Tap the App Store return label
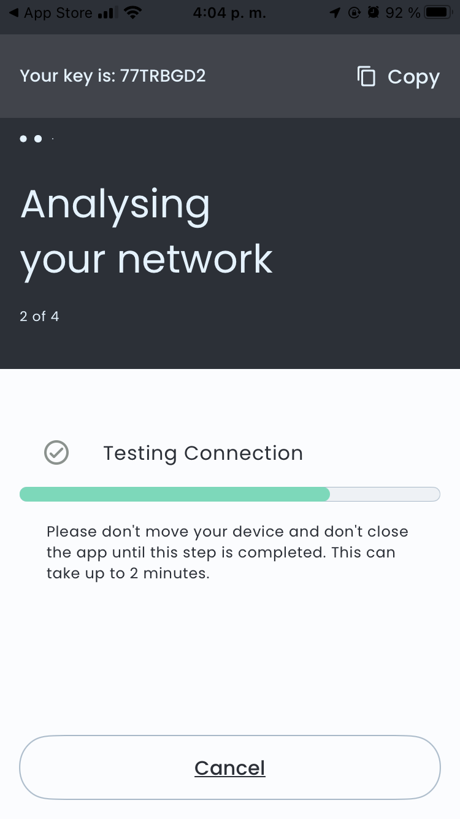460x819 pixels. tap(58, 13)
